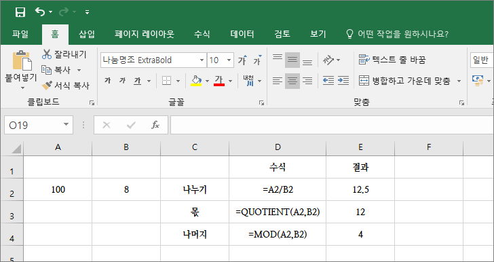Screen dimensions: 494x262
Task: Click the align left icon
Action: click(x=278, y=81)
